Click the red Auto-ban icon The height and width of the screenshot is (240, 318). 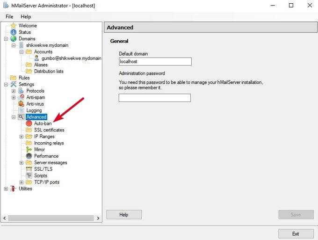coord(29,124)
